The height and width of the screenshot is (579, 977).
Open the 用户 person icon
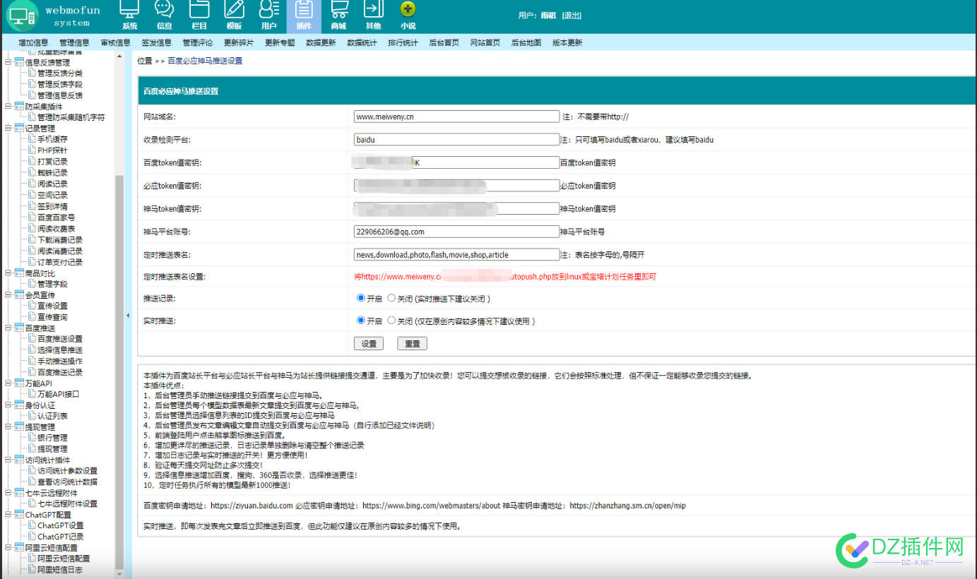pos(268,10)
